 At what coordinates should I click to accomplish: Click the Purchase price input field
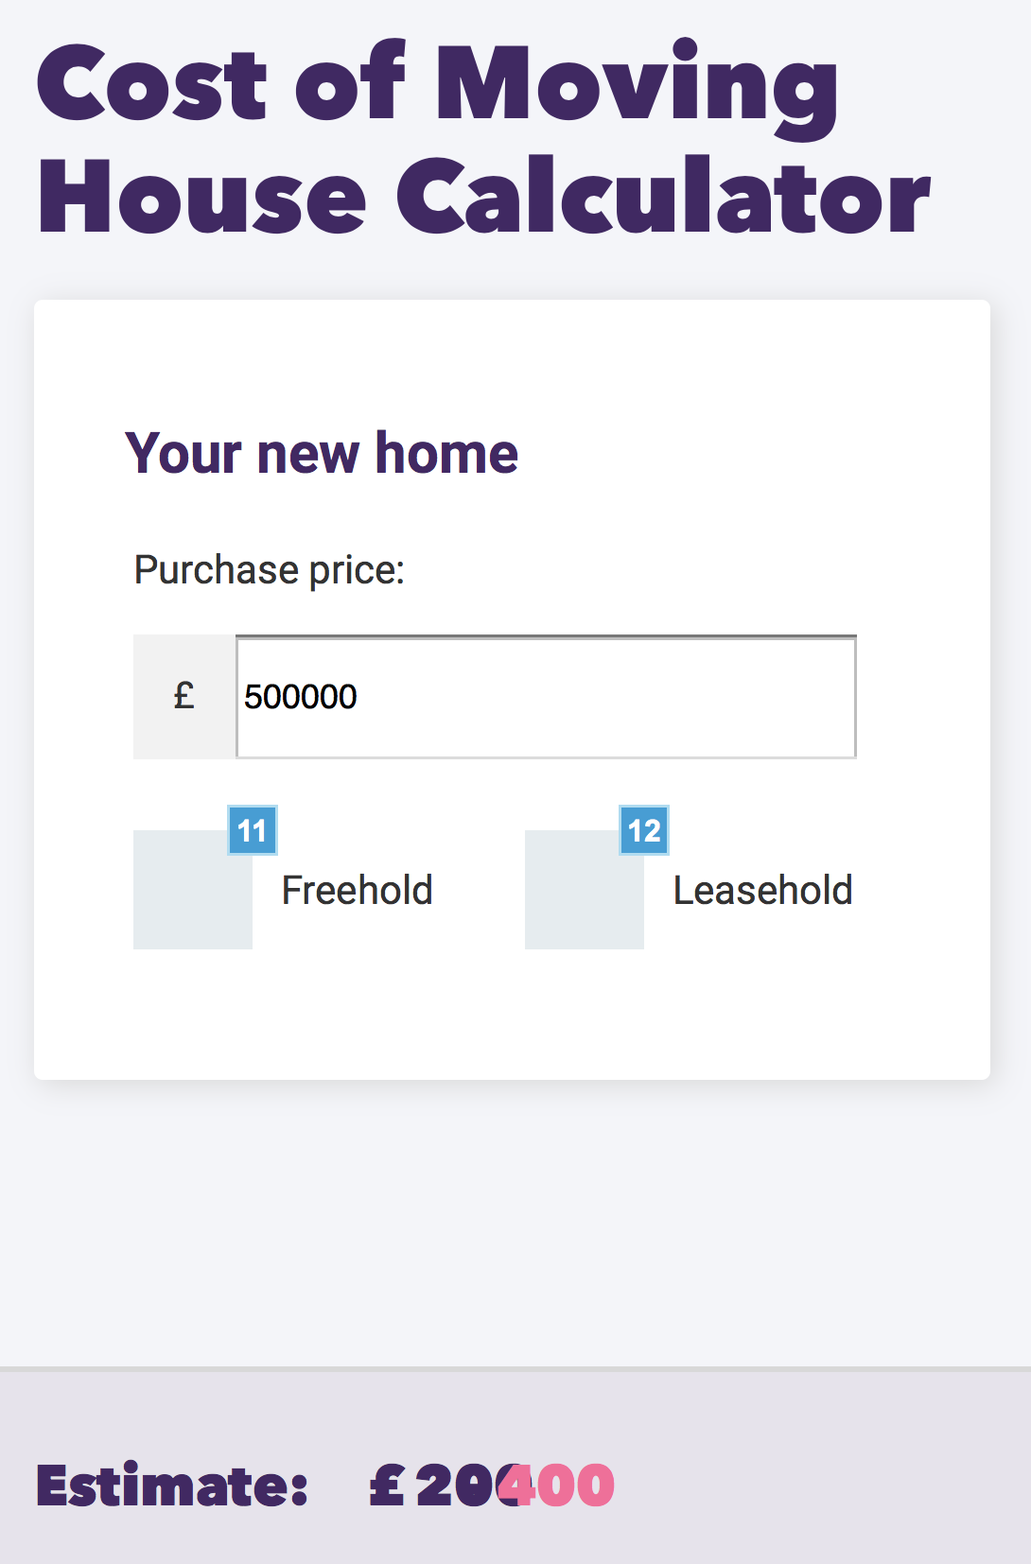[546, 697]
